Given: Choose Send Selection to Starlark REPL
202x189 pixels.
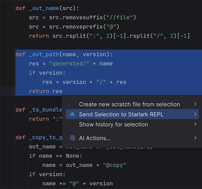Looking at the screenshot, I should point(132,114).
